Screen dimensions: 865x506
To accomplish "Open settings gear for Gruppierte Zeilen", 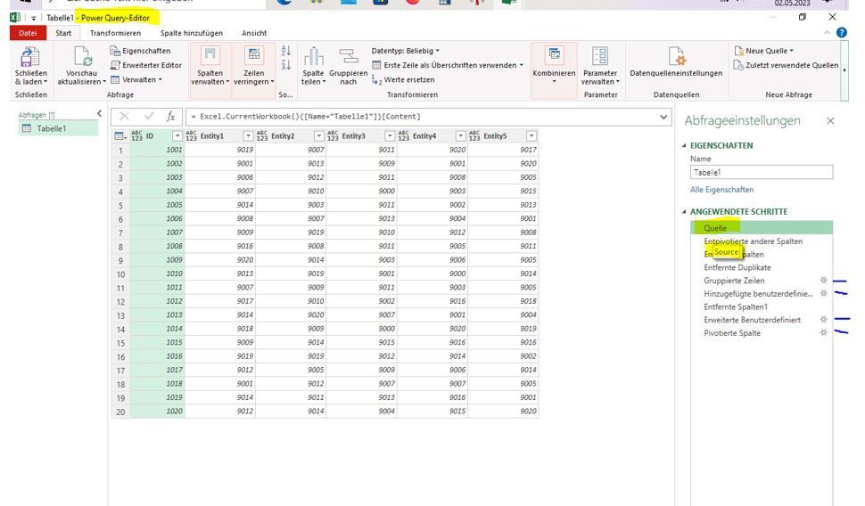I will click(824, 280).
